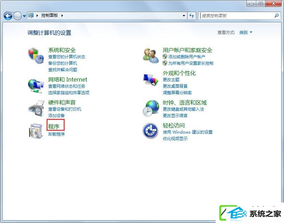The width and height of the screenshot is (284, 223).
Task: Expand the arrow after 控制面板 breadcrumb
Action: point(62,16)
